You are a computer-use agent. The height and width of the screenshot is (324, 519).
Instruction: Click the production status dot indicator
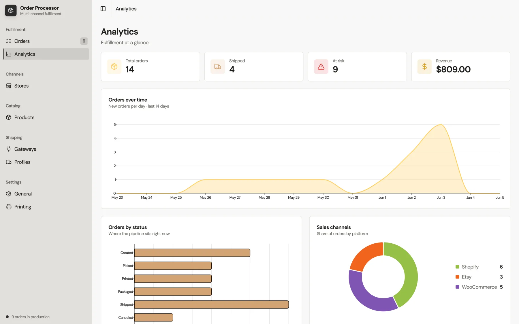(7, 317)
